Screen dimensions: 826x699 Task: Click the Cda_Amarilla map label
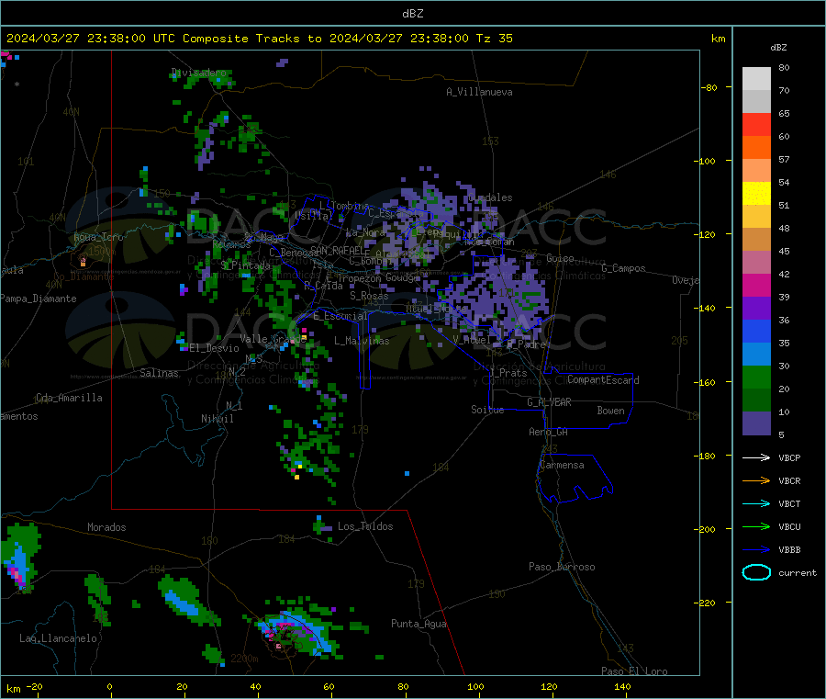pyautogui.click(x=69, y=398)
